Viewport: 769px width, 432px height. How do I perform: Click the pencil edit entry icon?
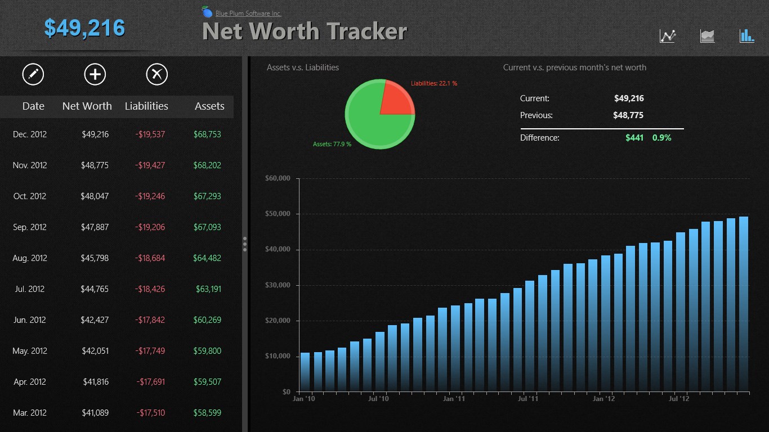tap(33, 74)
